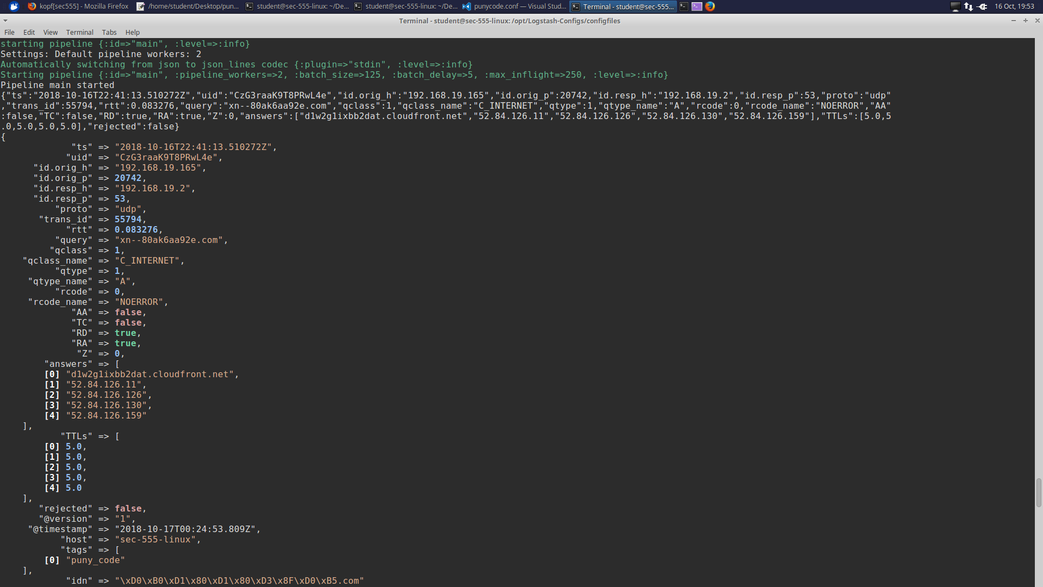1043x587 pixels.
Task: Open the Terminal menu
Action: [79, 32]
